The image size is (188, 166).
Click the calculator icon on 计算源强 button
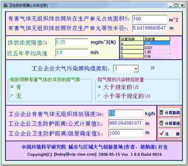(161, 123)
